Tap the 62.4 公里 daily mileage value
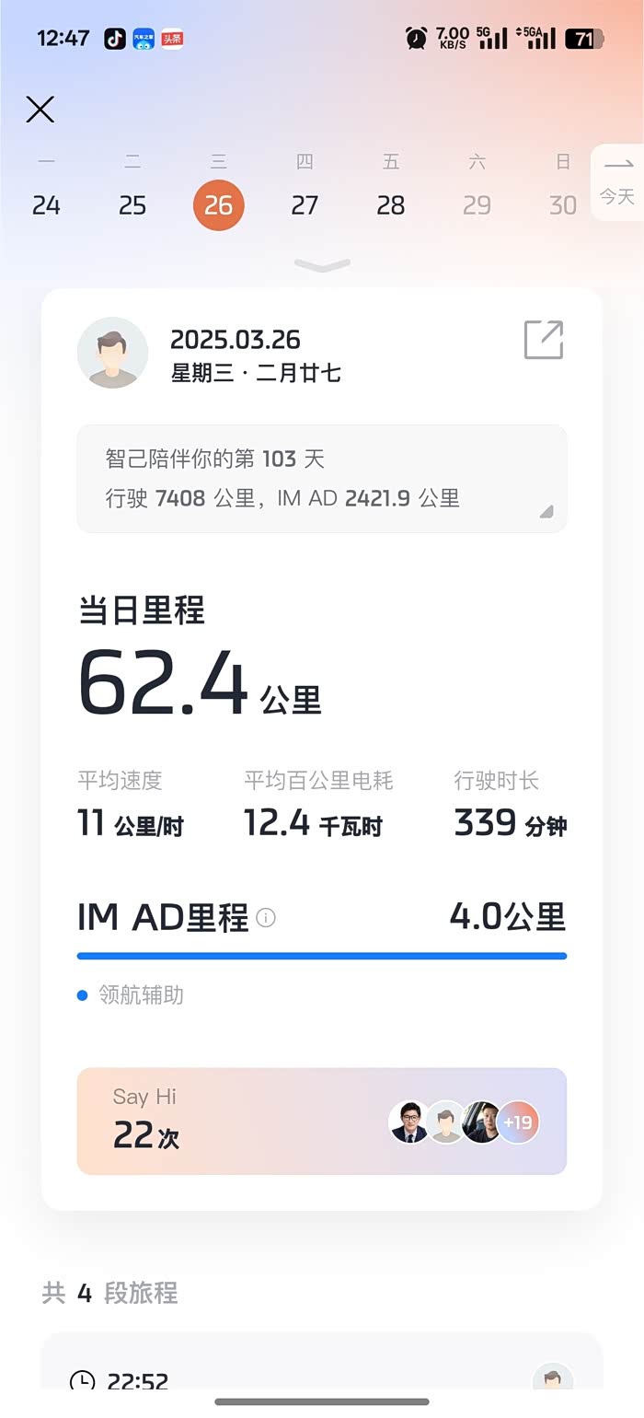This screenshot has height=1418, width=644. point(200,685)
